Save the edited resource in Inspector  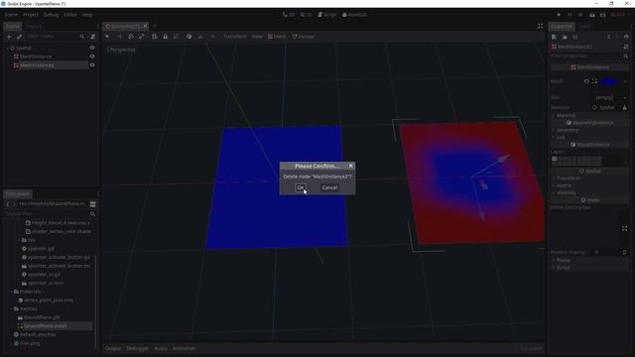pos(575,37)
